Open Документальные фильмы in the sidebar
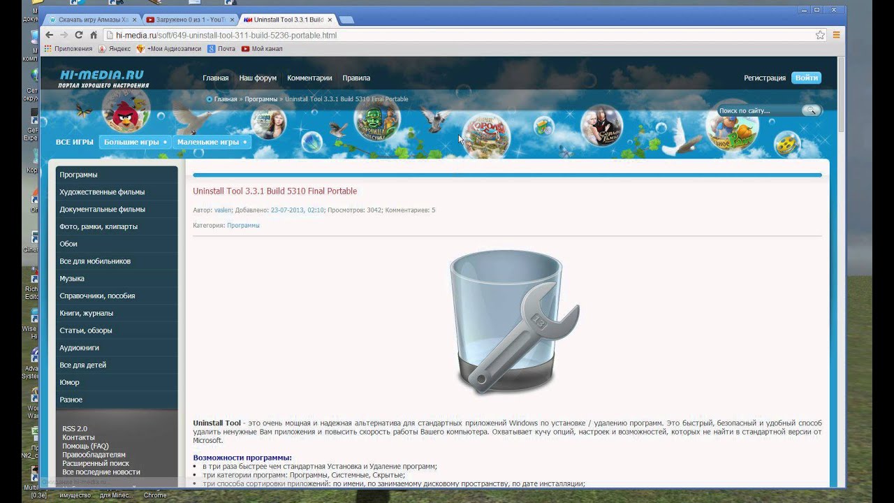The width and height of the screenshot is (894, 503). click(x=117, y=210)
